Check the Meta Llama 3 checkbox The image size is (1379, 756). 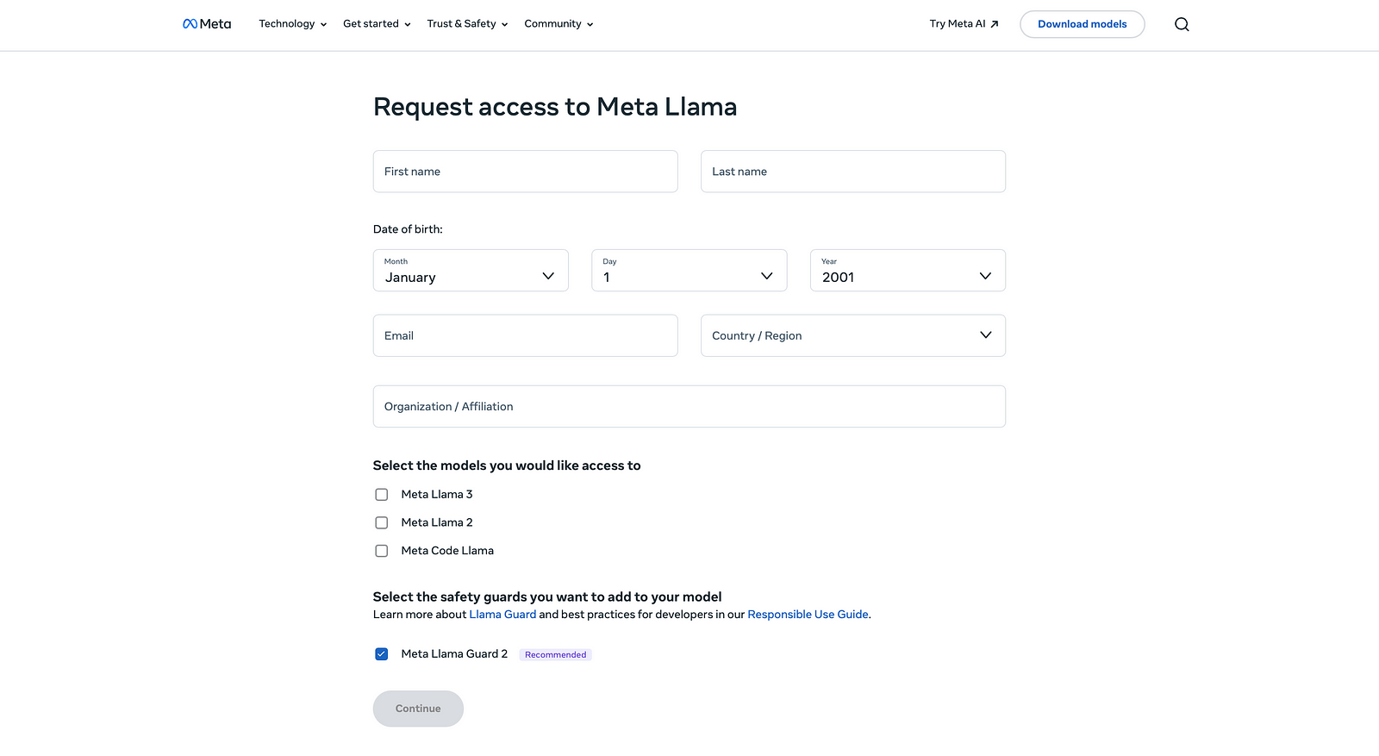[x=382, y=495]
